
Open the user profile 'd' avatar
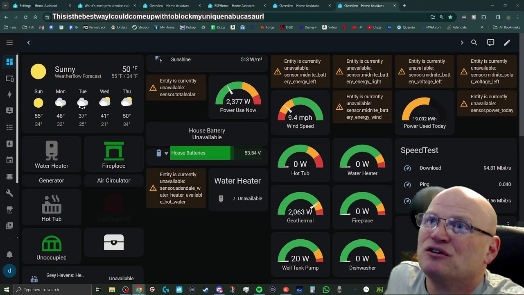point(9,271)
